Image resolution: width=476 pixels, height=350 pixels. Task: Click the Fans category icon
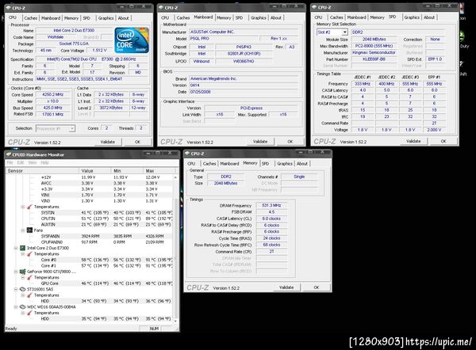tap(29, 230)
